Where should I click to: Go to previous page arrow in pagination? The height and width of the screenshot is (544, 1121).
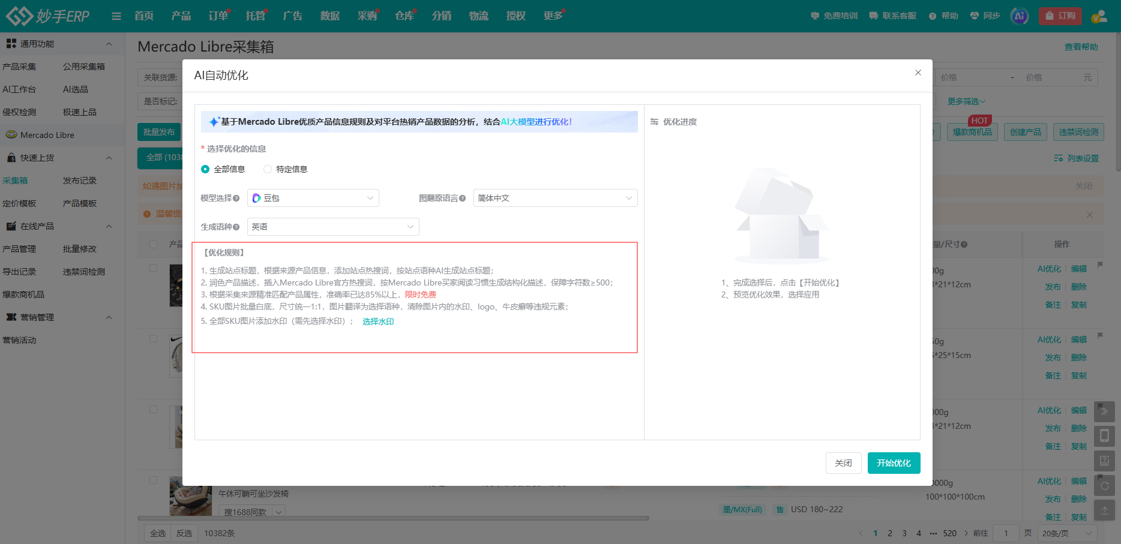click(861, 533)
